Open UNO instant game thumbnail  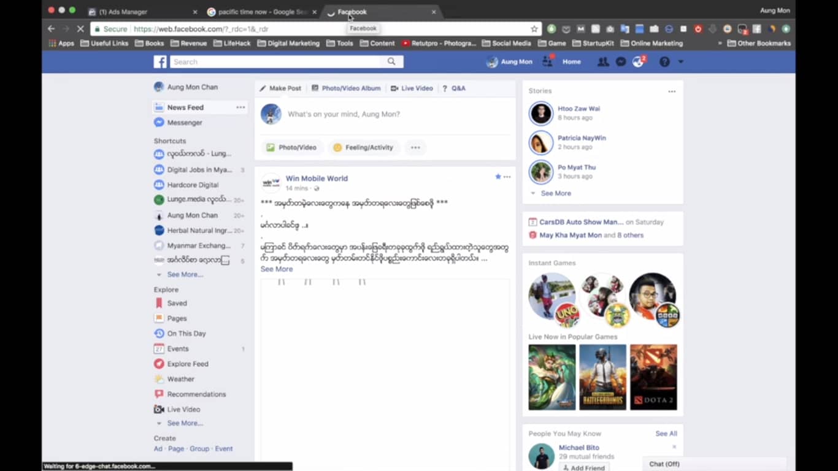click(x=554, y=299)
